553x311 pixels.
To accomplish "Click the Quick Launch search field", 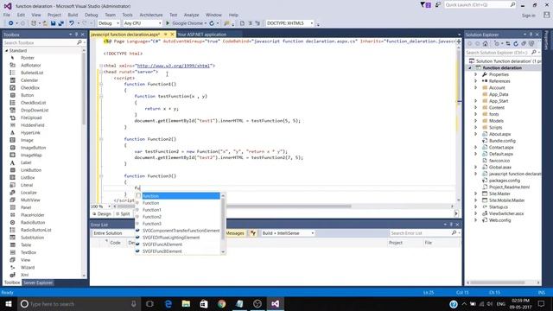I will (480, 5).
